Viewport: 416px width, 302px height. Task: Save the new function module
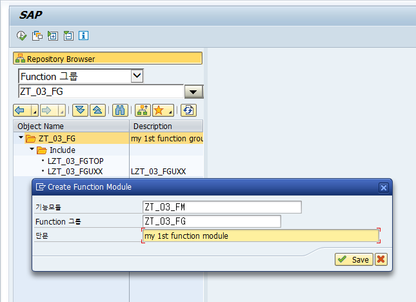point(354,259)
